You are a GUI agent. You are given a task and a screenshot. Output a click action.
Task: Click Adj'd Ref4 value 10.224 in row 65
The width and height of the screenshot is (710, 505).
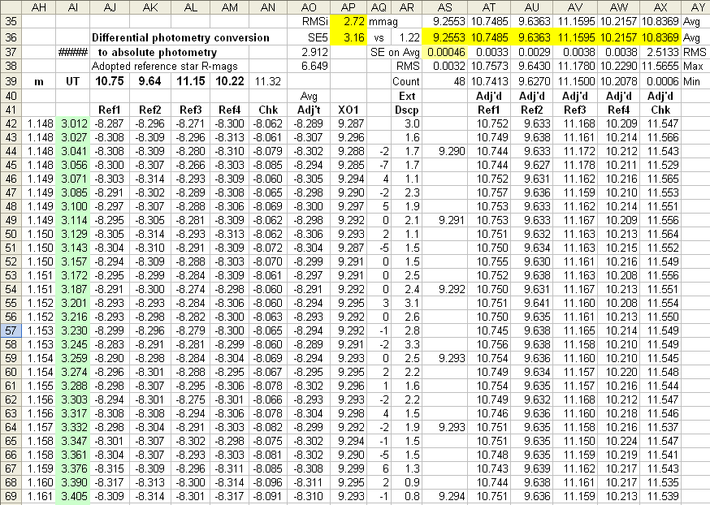click(618, 441)
